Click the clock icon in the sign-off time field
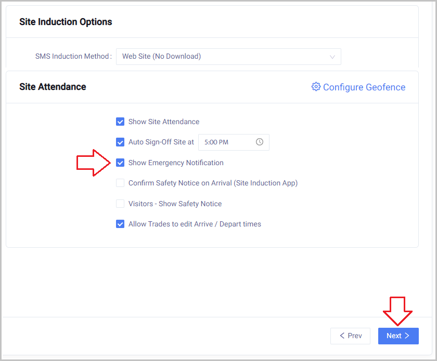Image resolution: width=437 pixels, height=361 pixels. tap(260, 142)
